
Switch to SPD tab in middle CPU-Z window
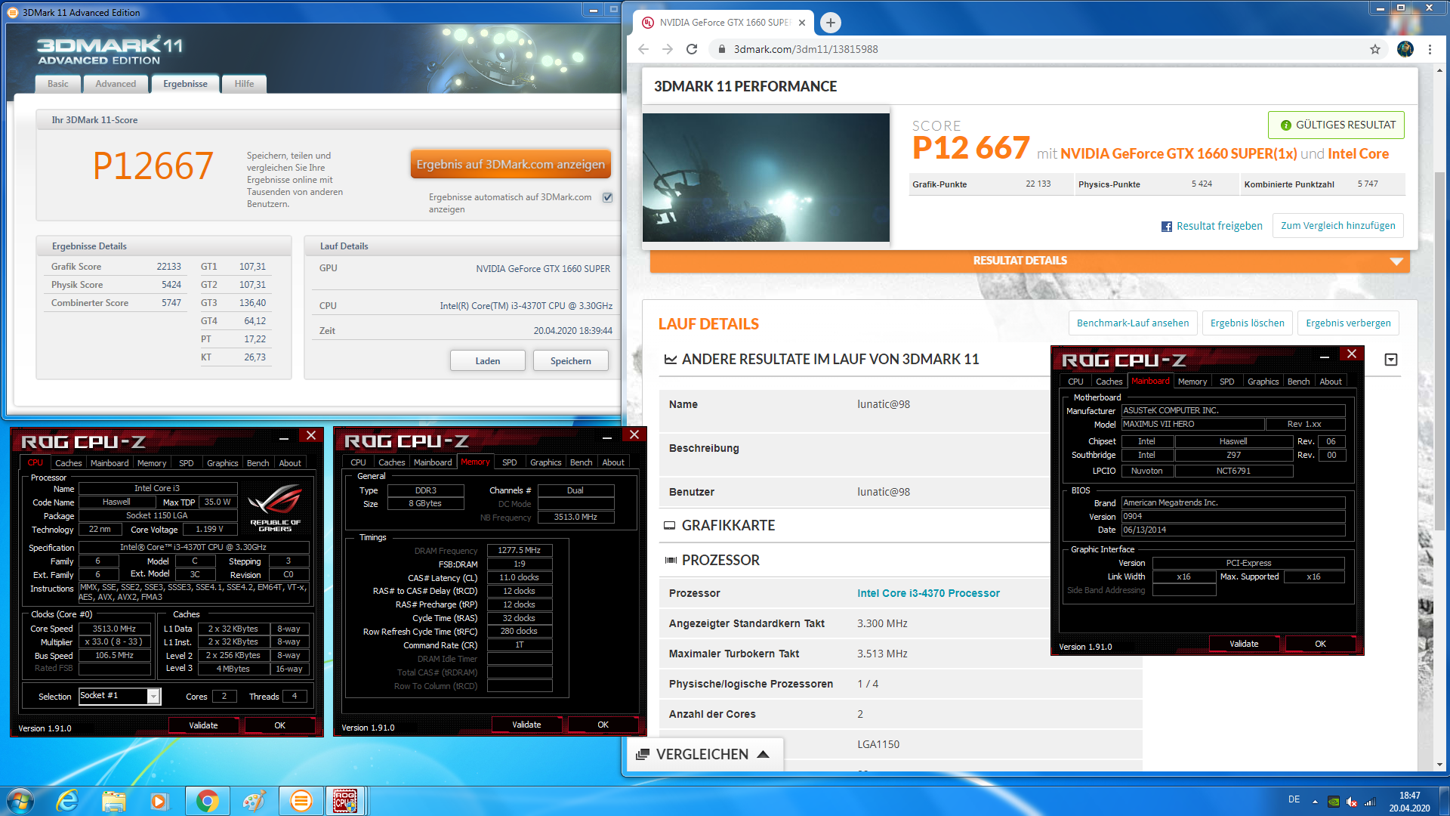510,462
